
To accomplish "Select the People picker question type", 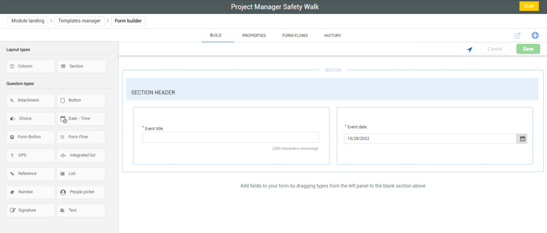I will click(x=81, y=192).
